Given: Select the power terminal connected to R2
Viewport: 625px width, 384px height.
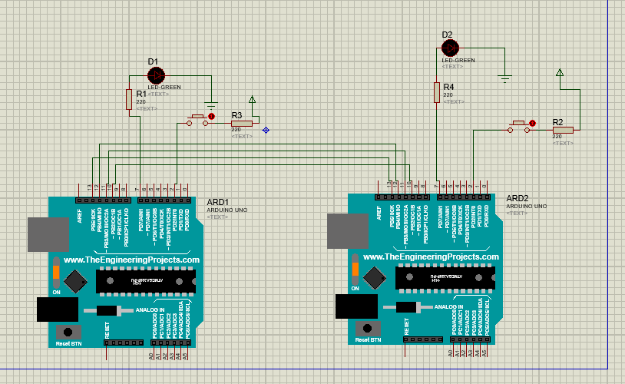Looking at the screenshot, I should click(560, 72).
